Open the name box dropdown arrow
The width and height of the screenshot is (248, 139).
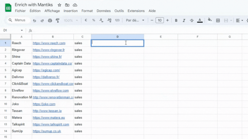pyautogui.click(x=22, y=30)
